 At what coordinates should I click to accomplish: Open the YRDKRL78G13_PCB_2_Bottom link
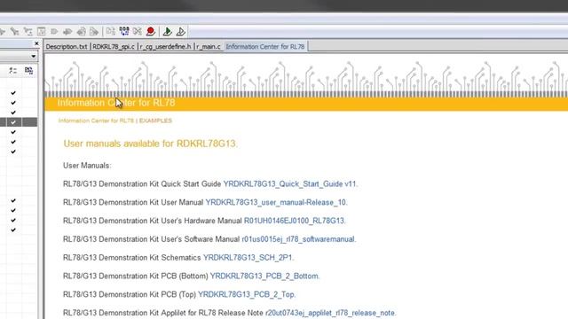click(264, 276)
